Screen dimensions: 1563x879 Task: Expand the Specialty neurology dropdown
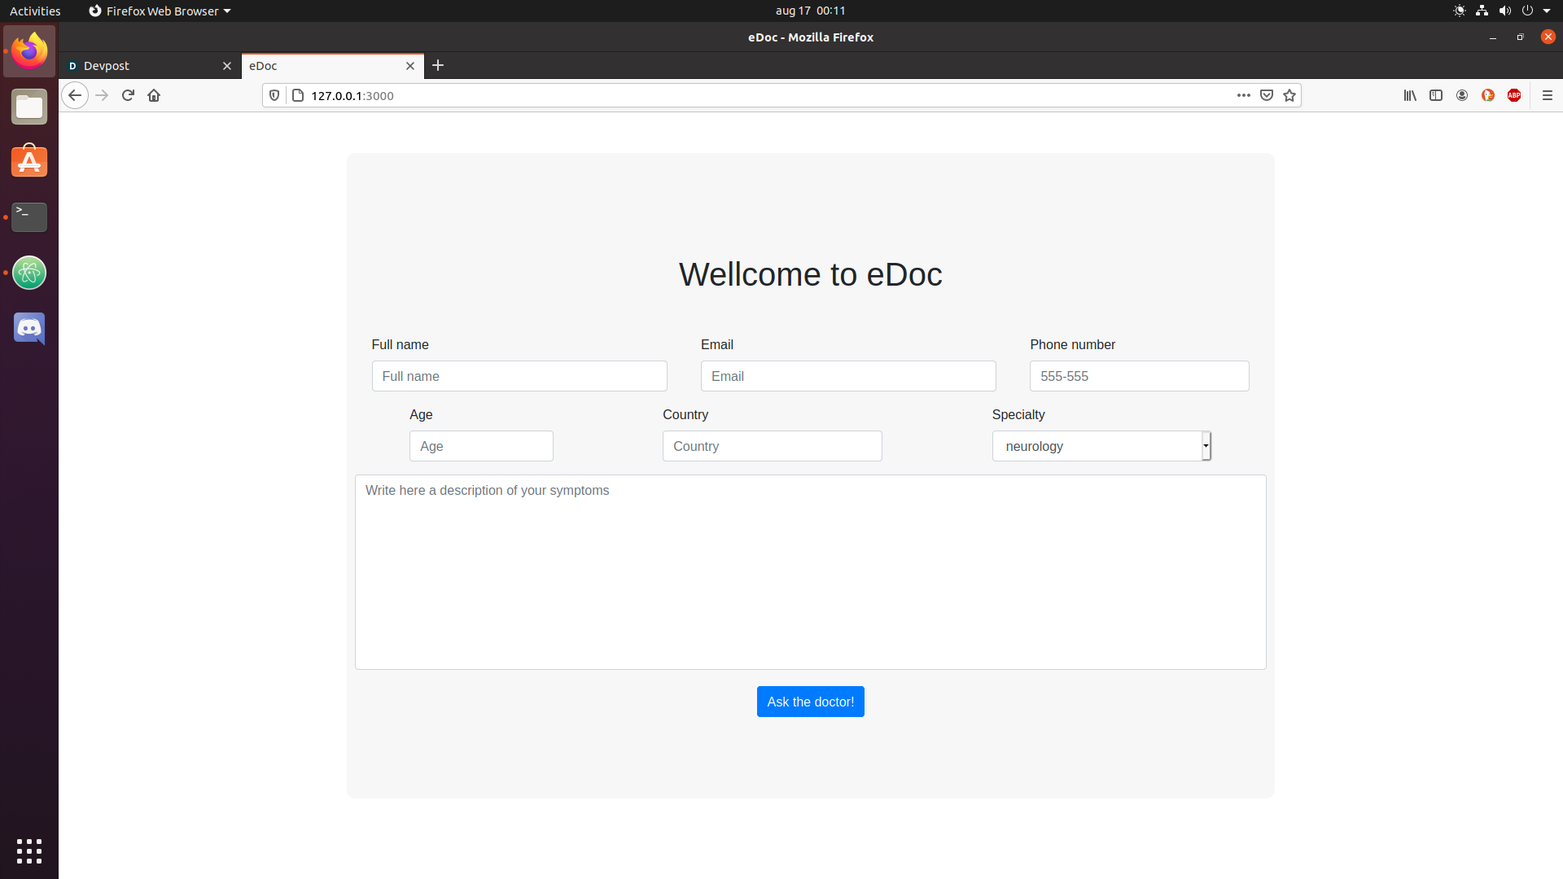[x=1101, y=446]
